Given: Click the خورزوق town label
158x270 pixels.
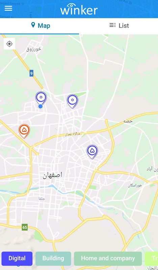Looking at the screenshot, I should point(34,49).
